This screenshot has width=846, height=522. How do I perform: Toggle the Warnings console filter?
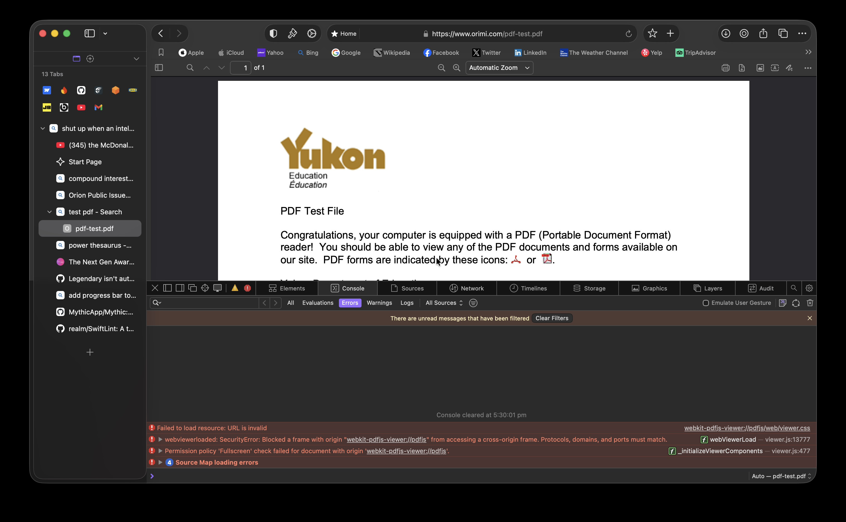pos(379,303)
